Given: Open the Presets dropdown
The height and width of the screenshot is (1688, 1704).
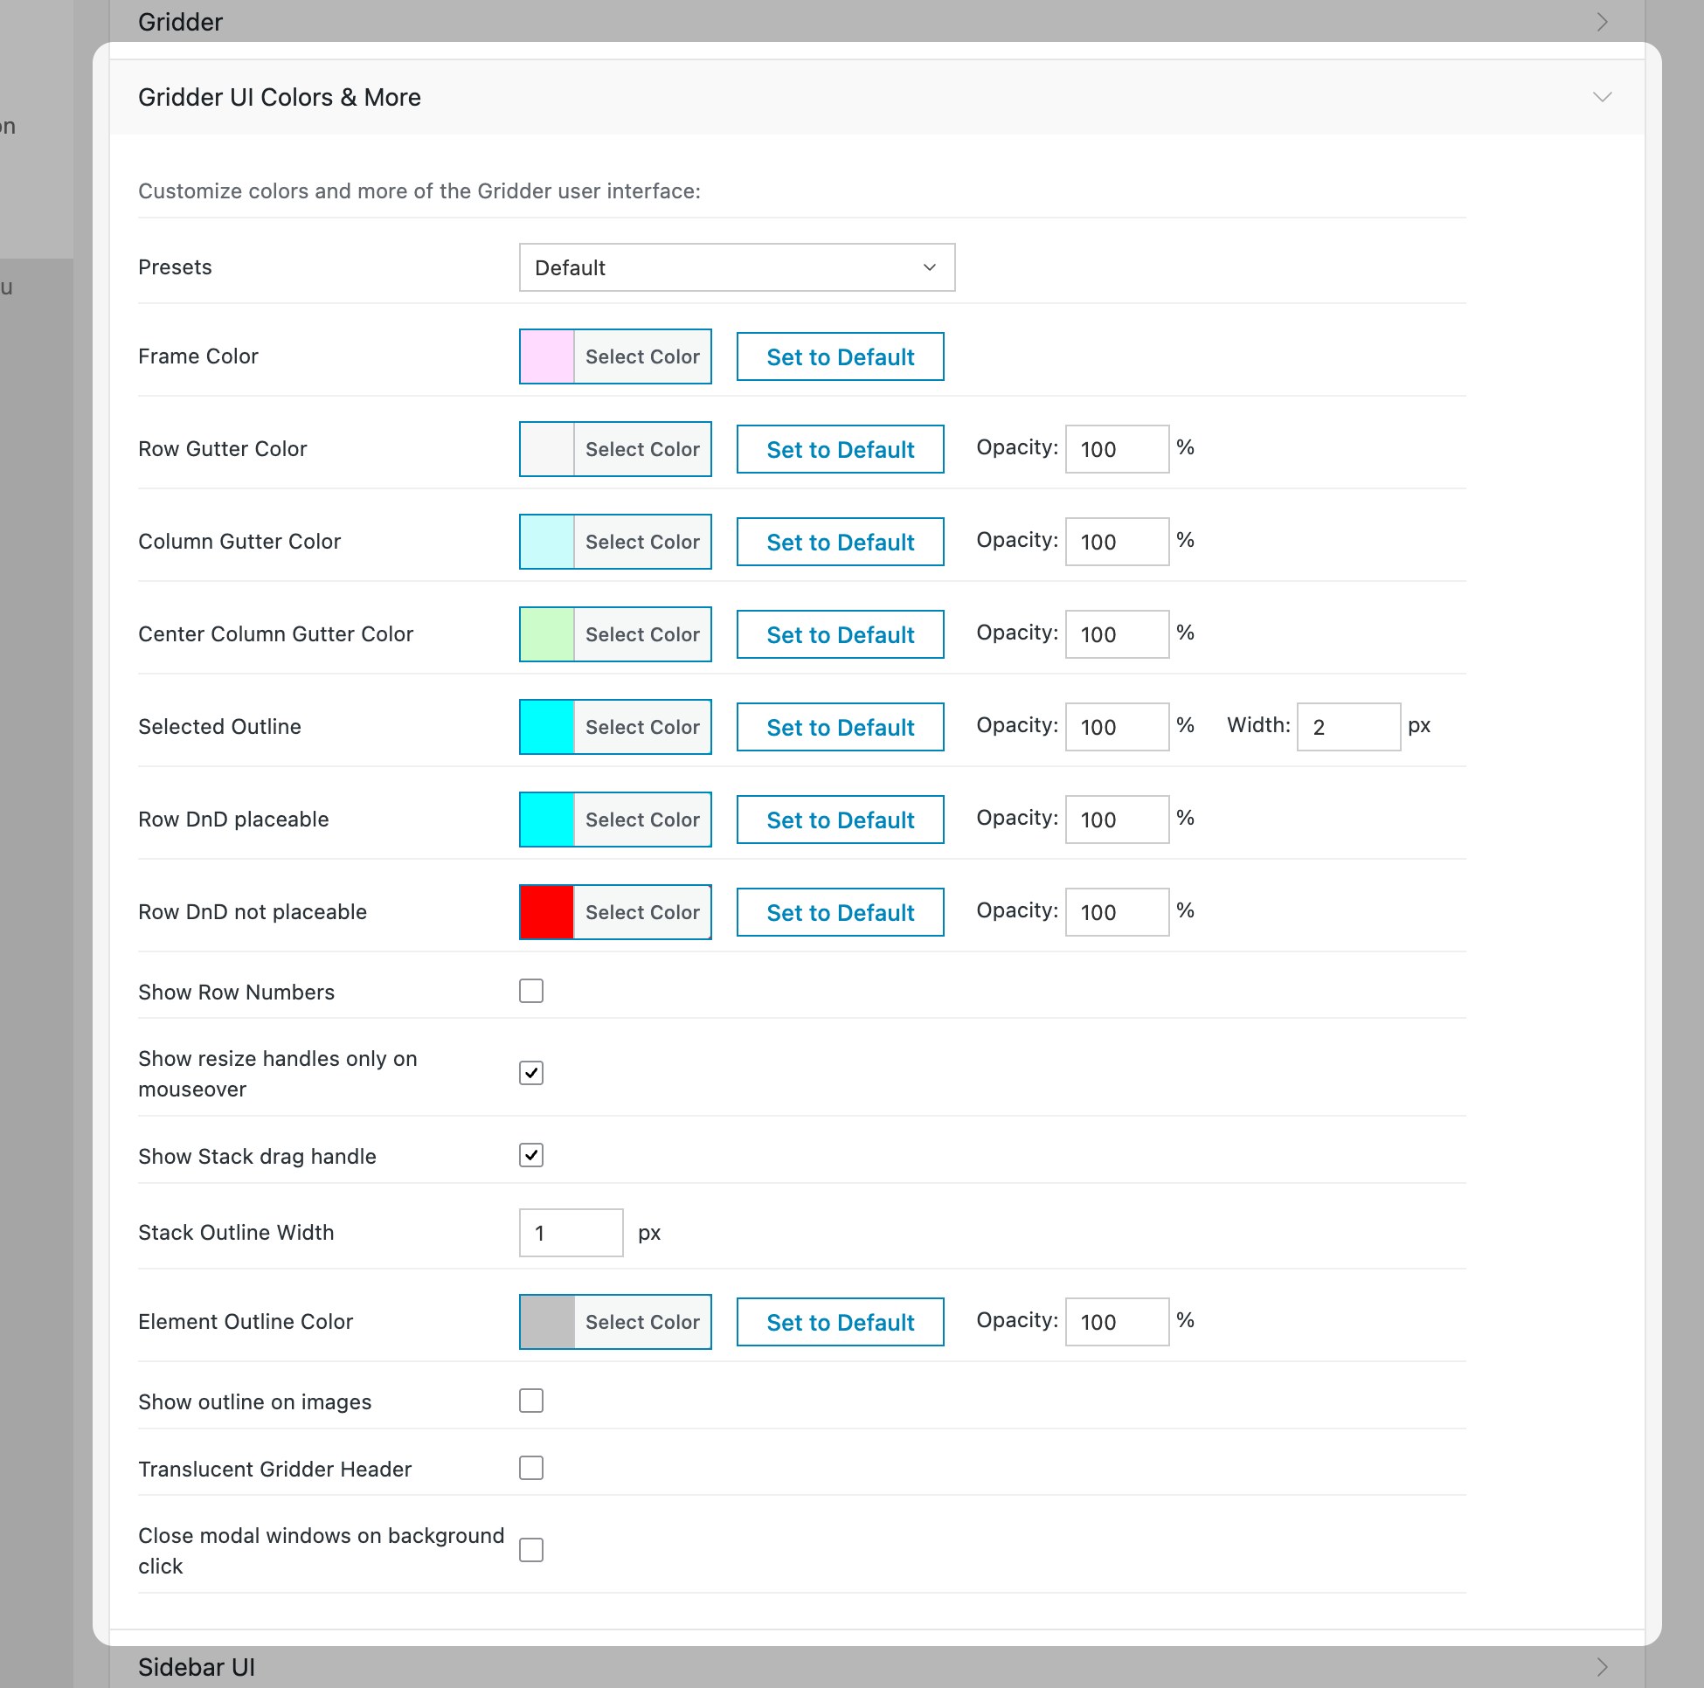Looking at the screenshot, I should (x=737, y=267).
